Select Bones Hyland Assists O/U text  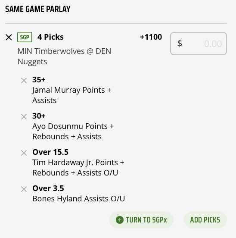pyautogui.click(x=79, y=199)
